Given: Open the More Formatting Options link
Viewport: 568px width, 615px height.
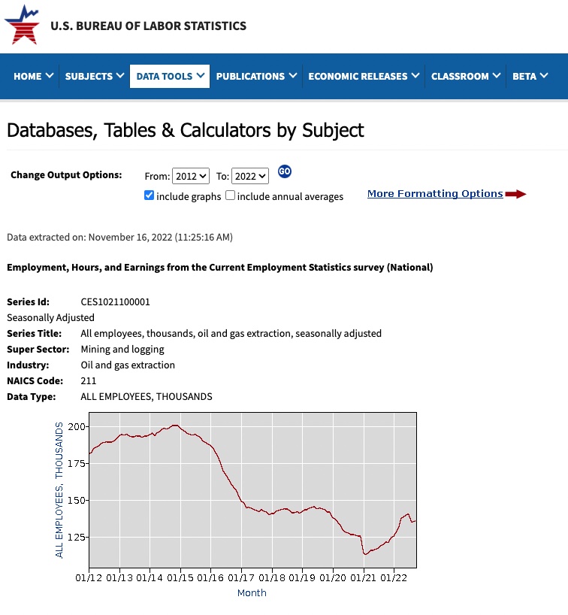Looking at the screenshot, I should (x=435, y=194).
